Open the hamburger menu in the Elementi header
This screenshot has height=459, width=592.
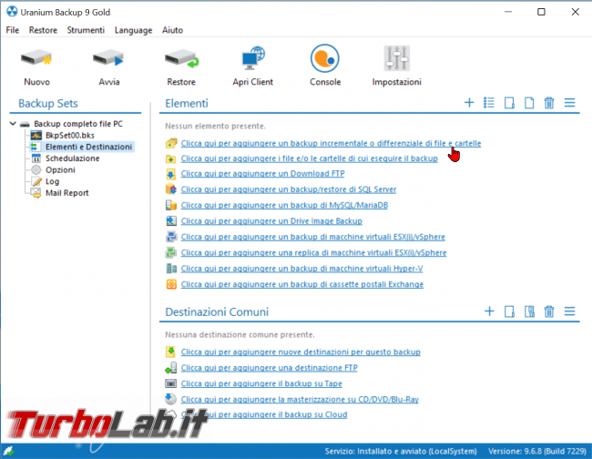[x=569, y=103]
